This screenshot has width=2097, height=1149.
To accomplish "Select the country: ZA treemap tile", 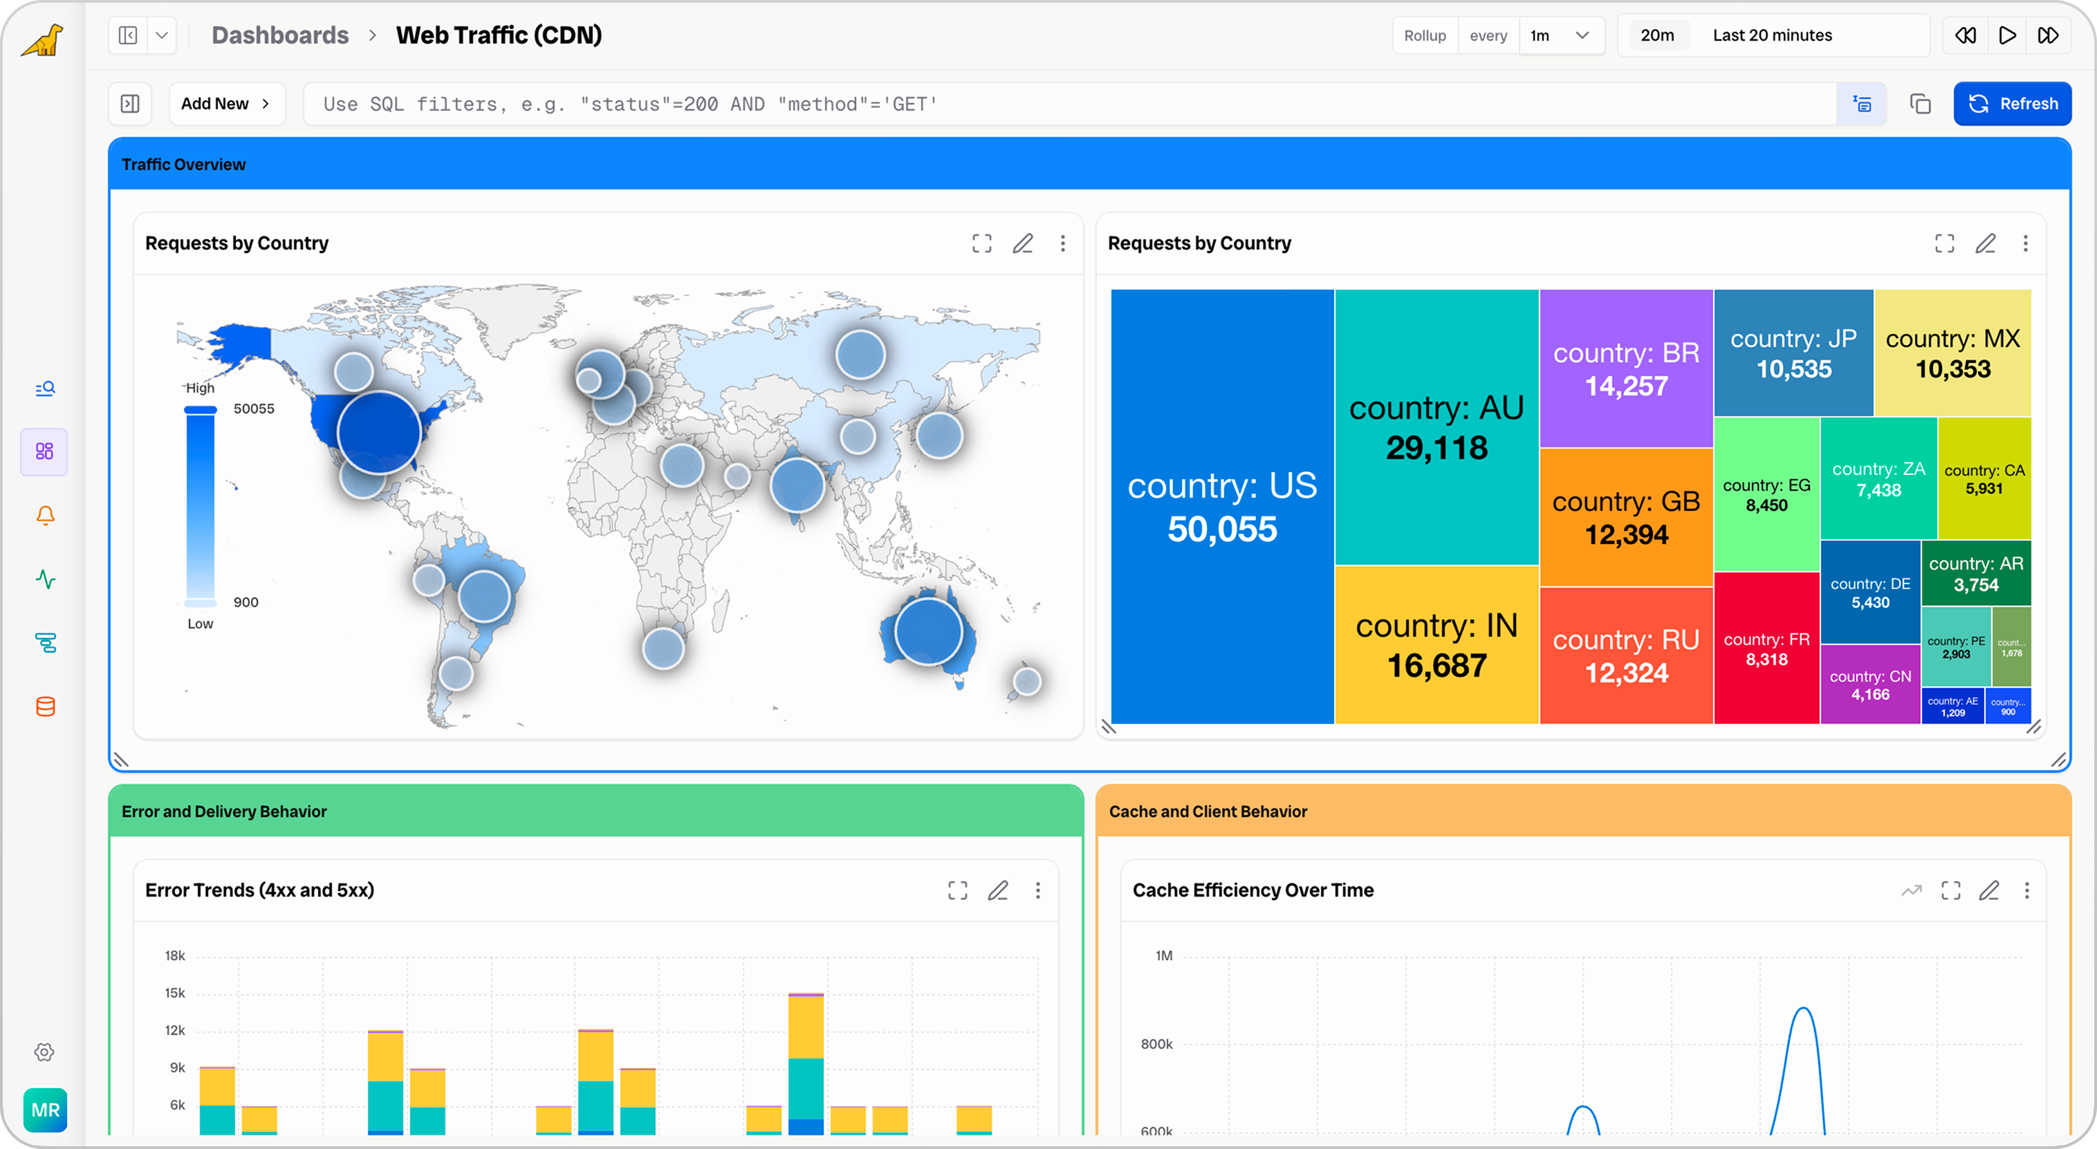I will tap(1878, 478).
